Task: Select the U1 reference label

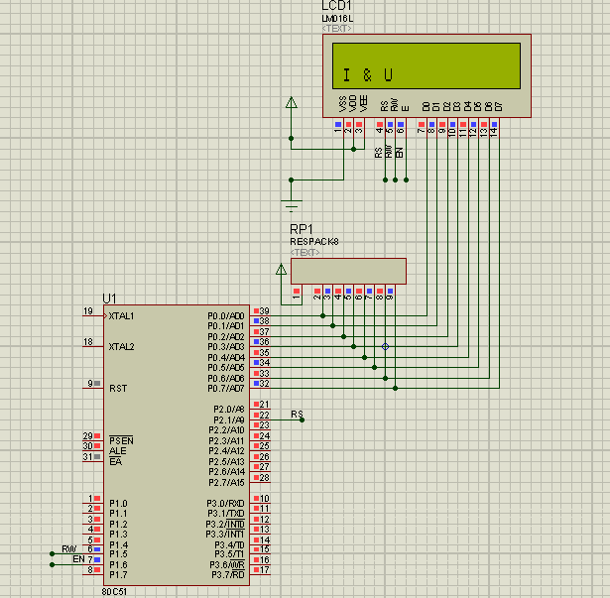Action: point(109,299)
